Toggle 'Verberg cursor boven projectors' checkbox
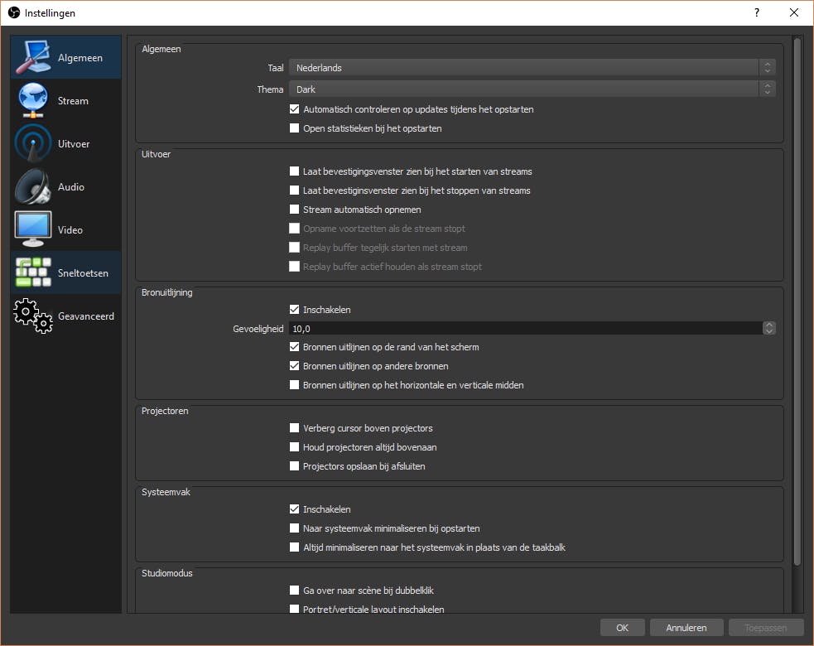 tap(294, 428)
